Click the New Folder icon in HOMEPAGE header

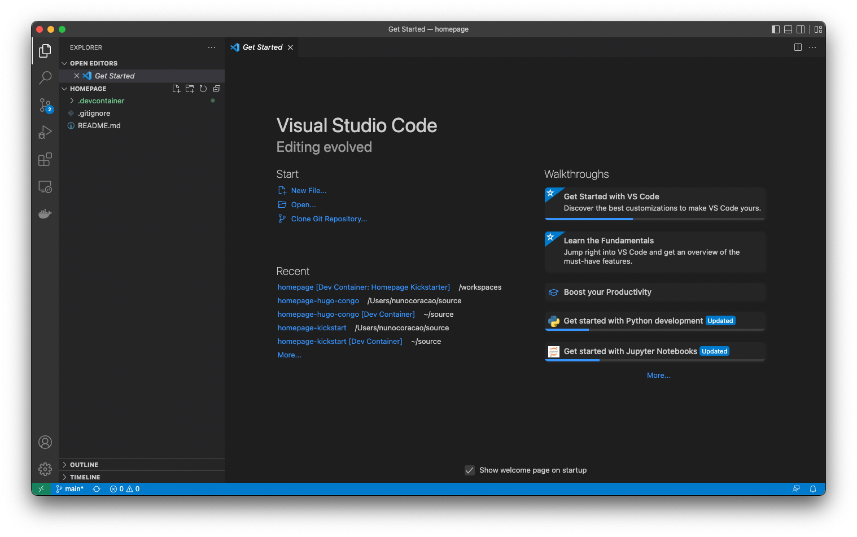pyautogui.click(x=190, y=89)
